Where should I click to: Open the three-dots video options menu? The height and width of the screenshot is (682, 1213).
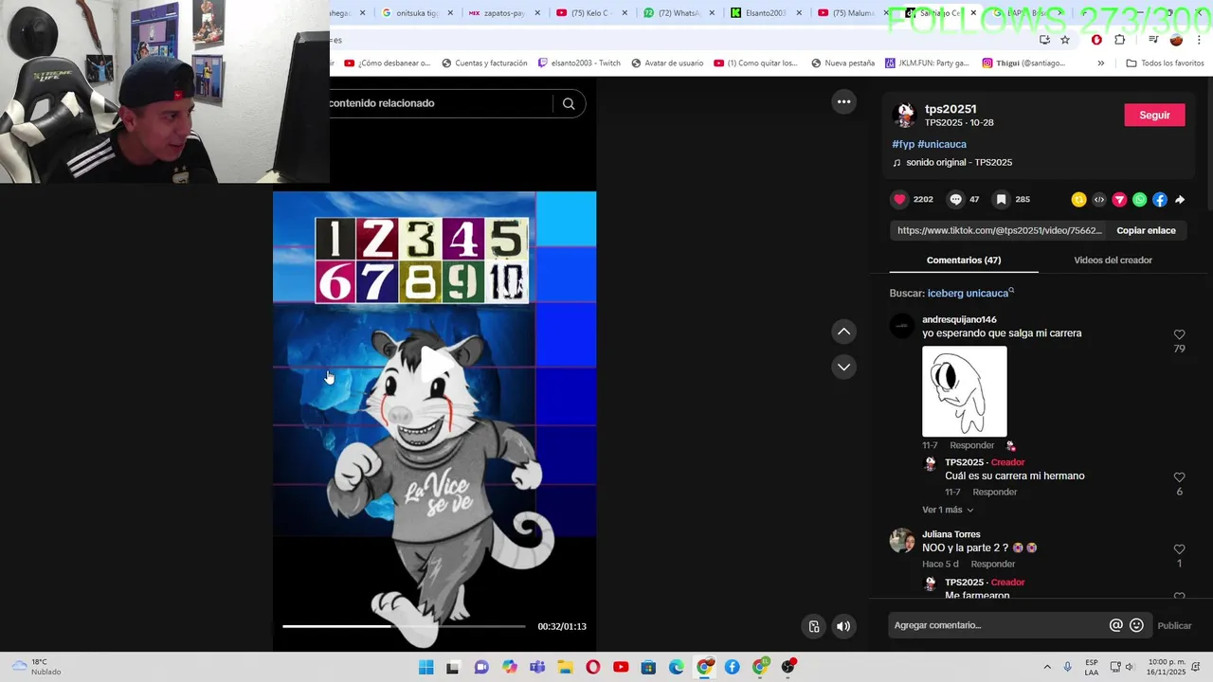tap(843, 101)
